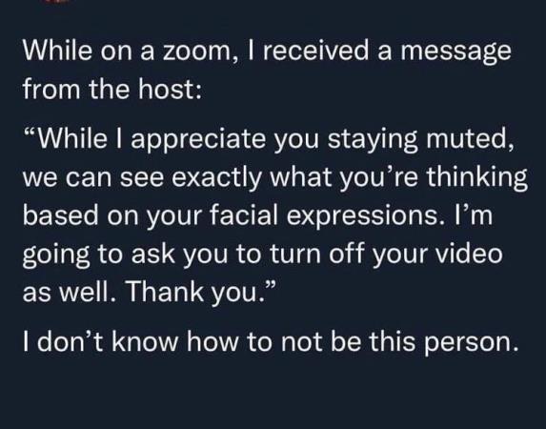This screenshot has width=546, height=429.
Task: Click the word "based" starting third quote line
Action: [61, 215]
